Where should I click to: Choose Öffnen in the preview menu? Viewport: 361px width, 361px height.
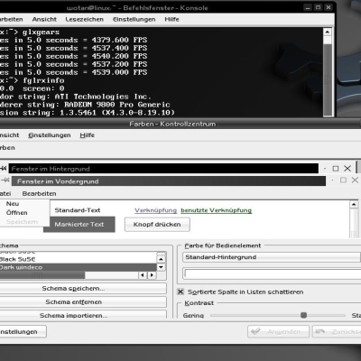17,213
